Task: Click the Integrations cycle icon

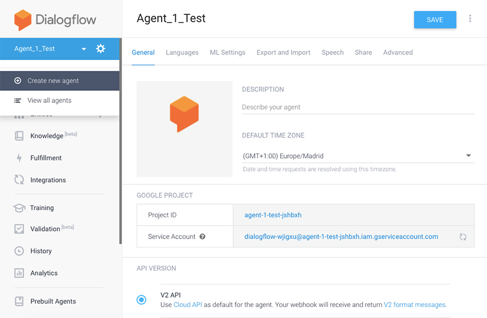Action: coord(19,180)
